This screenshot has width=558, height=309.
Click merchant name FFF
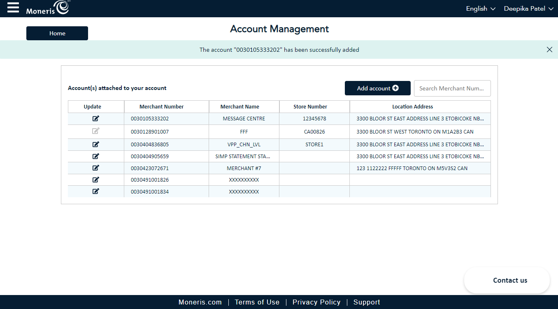pos(244,132)
